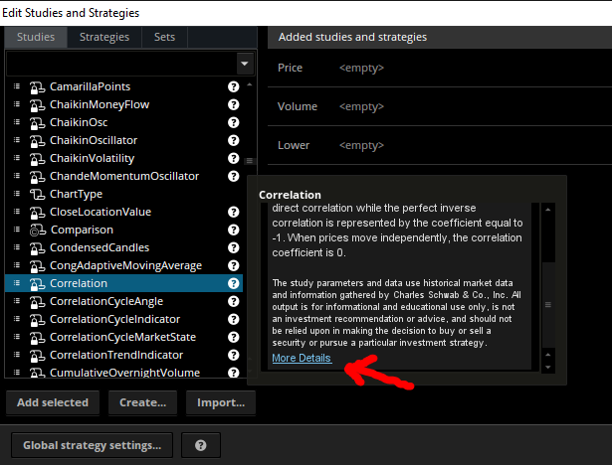This screenshot has width=612, height=465.
Task: Switch to the Strategies tab
Action: [x=104, y=37]
